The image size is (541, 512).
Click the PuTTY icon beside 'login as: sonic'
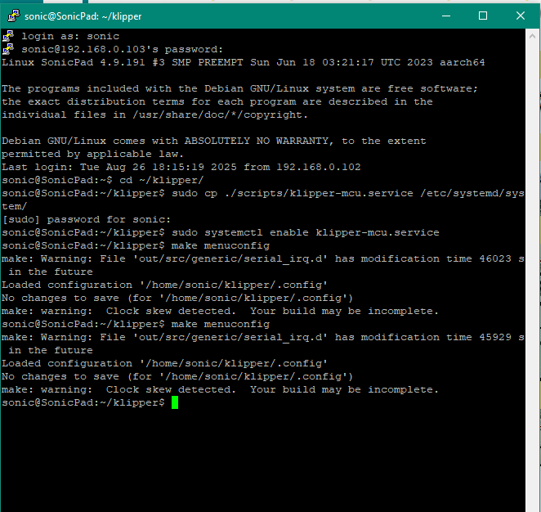coord(8,36)
